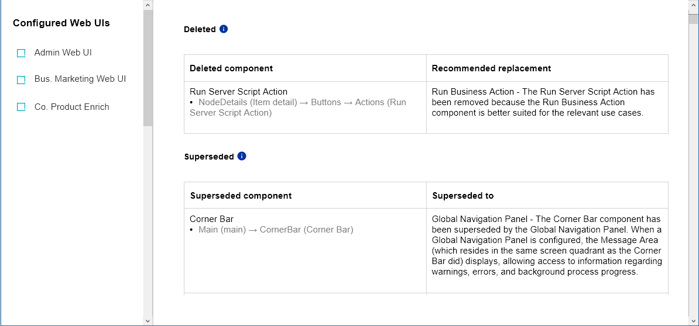This screenshot has width=699, height=326.
Task: Click the info icon beside Deleted heading
Action: (224, 29)
